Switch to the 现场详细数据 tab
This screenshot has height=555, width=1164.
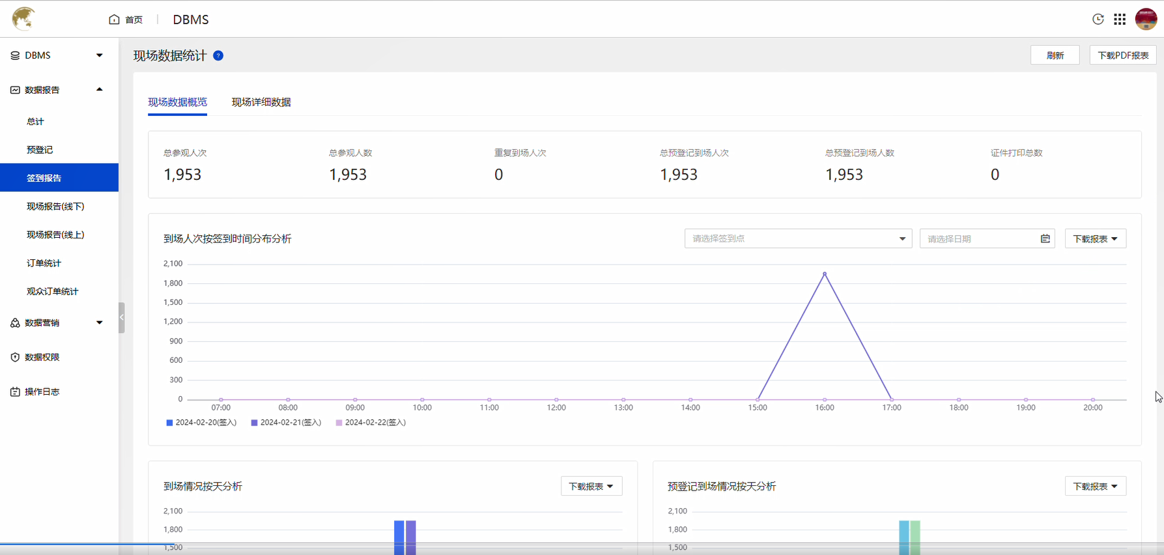click(261, 102)
